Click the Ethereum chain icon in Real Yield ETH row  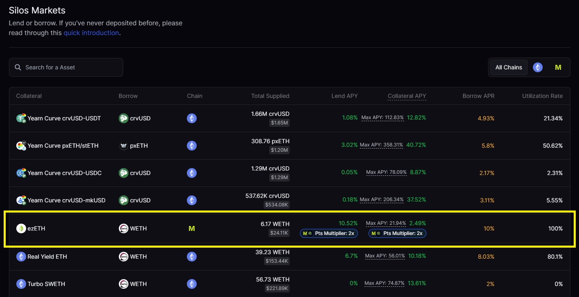[x=192, y=257]
